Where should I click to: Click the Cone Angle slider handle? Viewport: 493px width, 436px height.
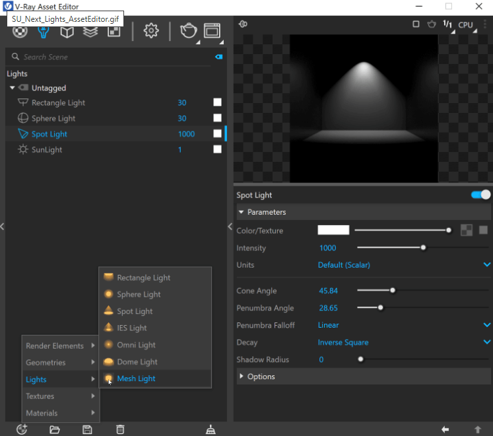click(393, 290)
